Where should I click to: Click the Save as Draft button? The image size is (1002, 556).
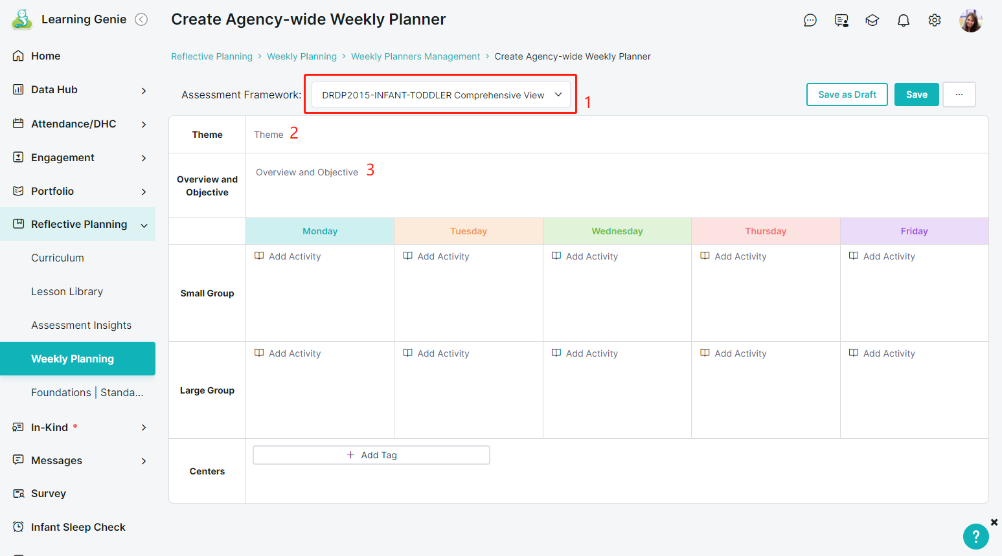(x=847, y=95)
